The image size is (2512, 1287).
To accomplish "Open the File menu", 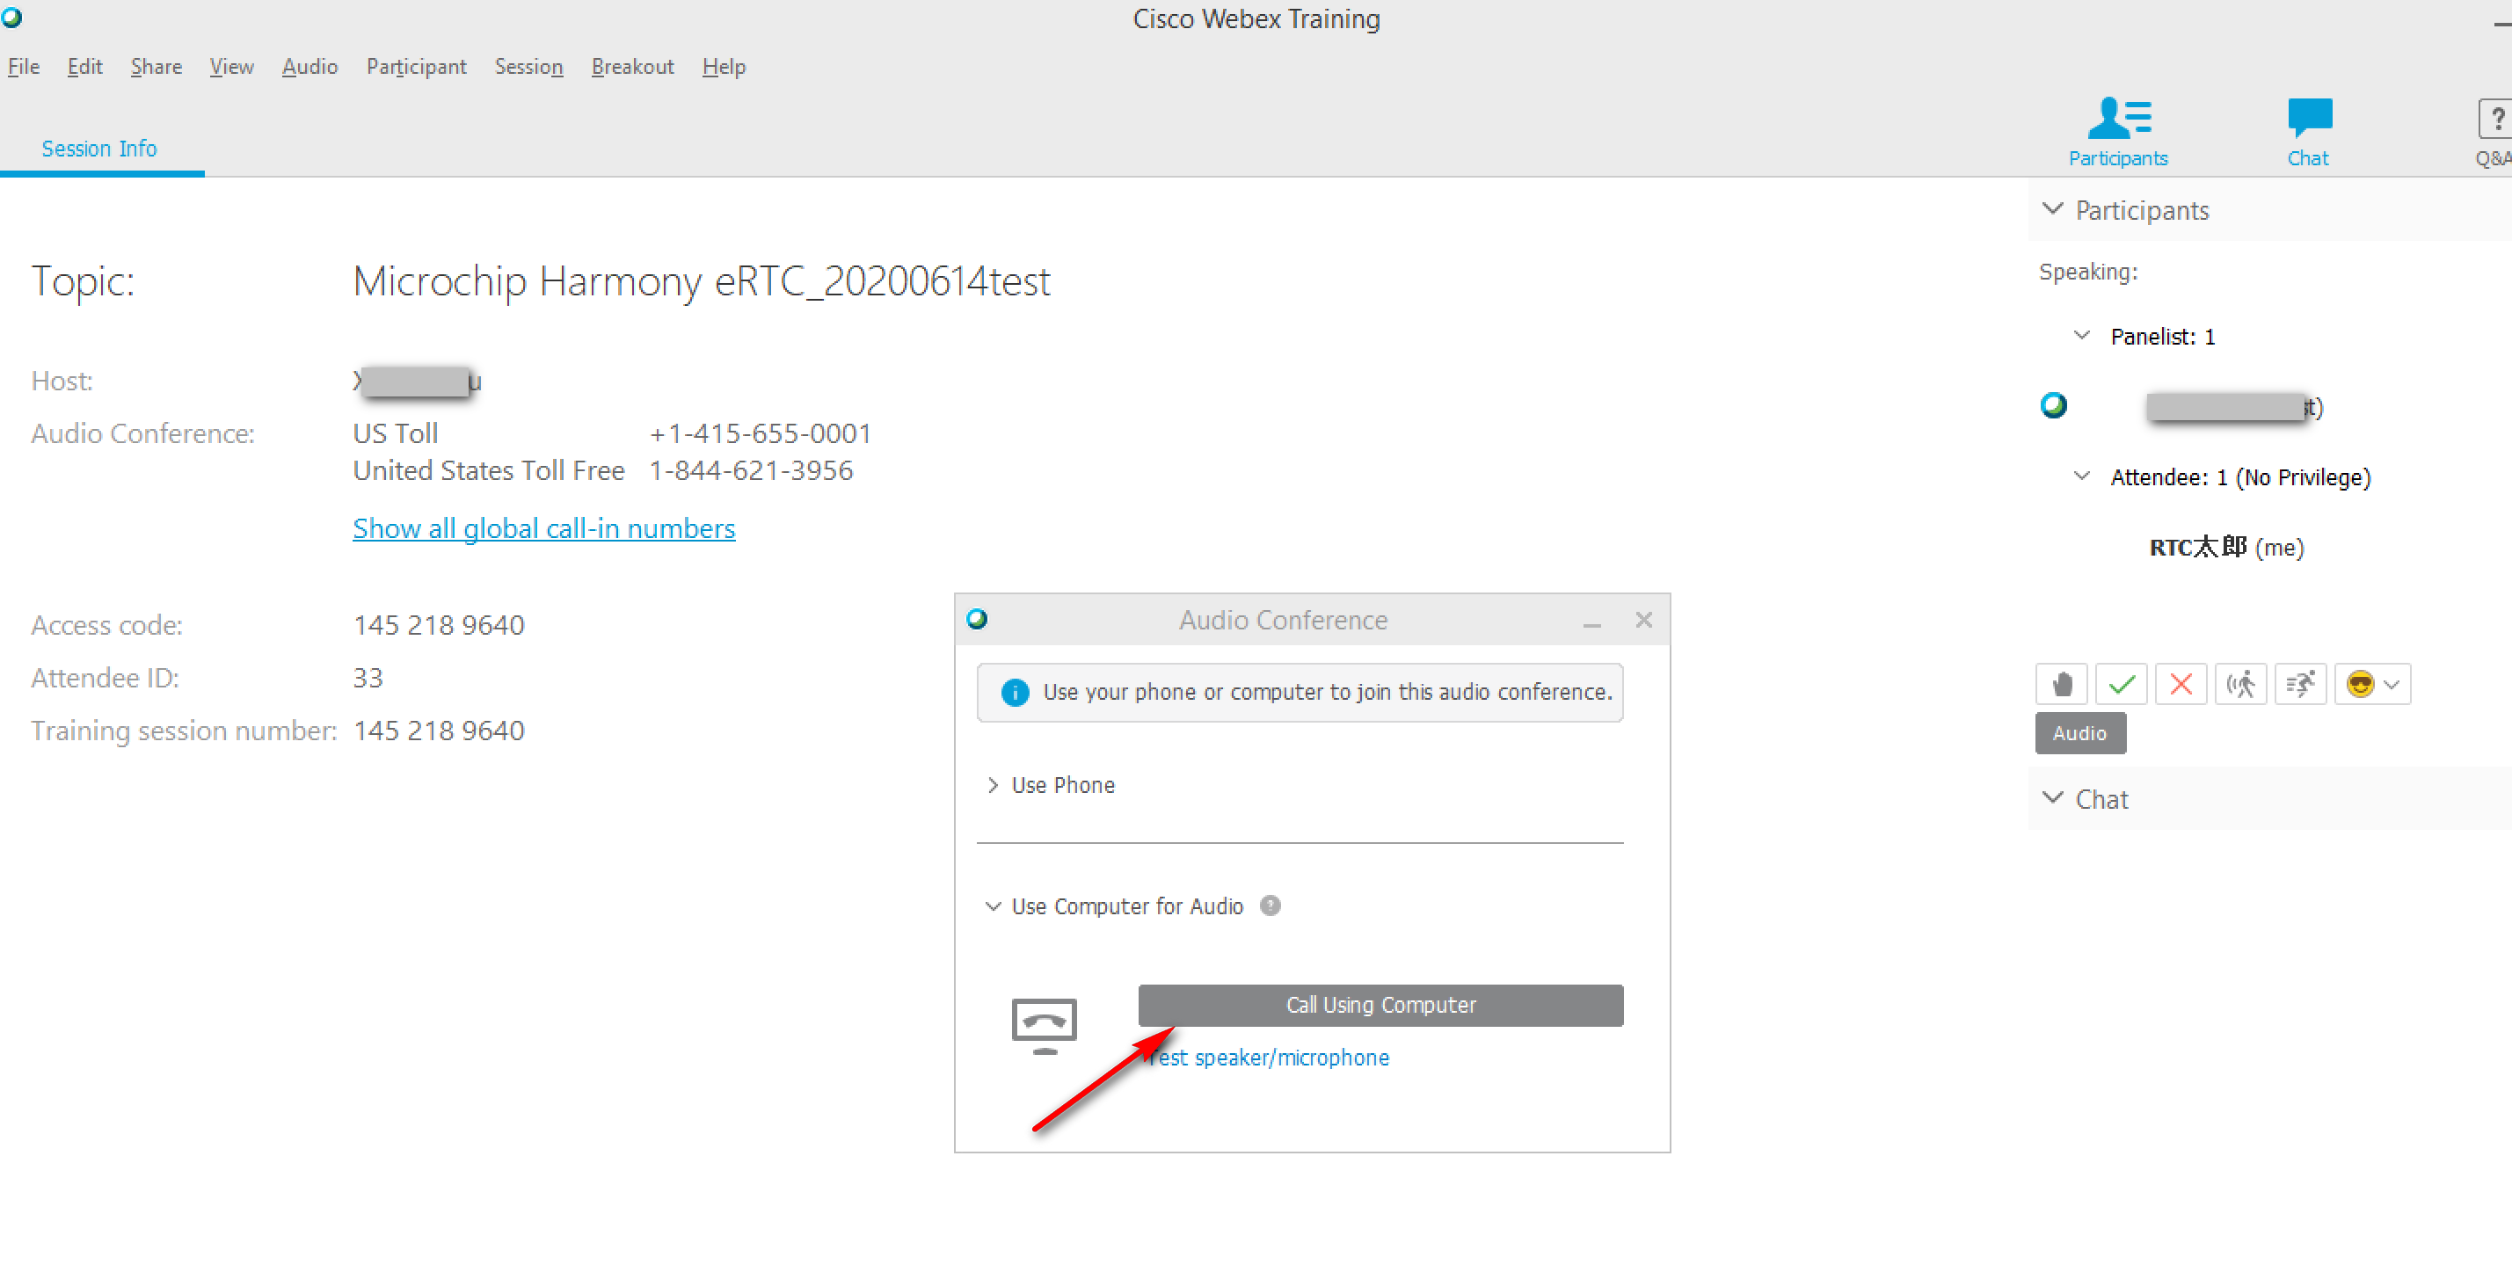I will pos(24,66).
